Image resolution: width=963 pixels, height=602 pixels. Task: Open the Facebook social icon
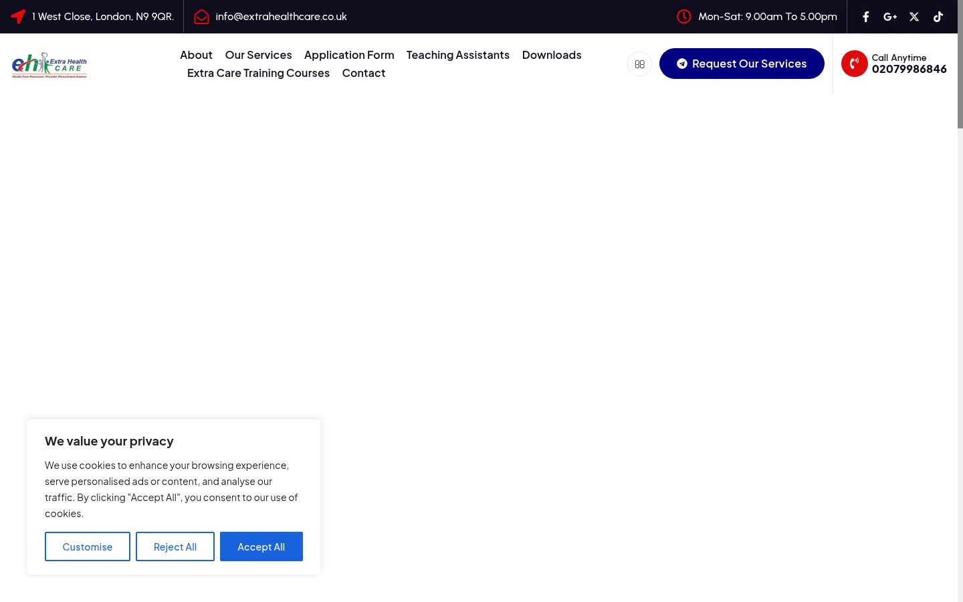866,17
